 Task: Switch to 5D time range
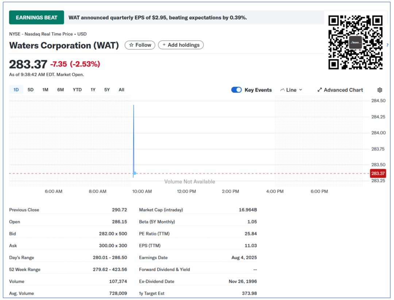(31, 90)
